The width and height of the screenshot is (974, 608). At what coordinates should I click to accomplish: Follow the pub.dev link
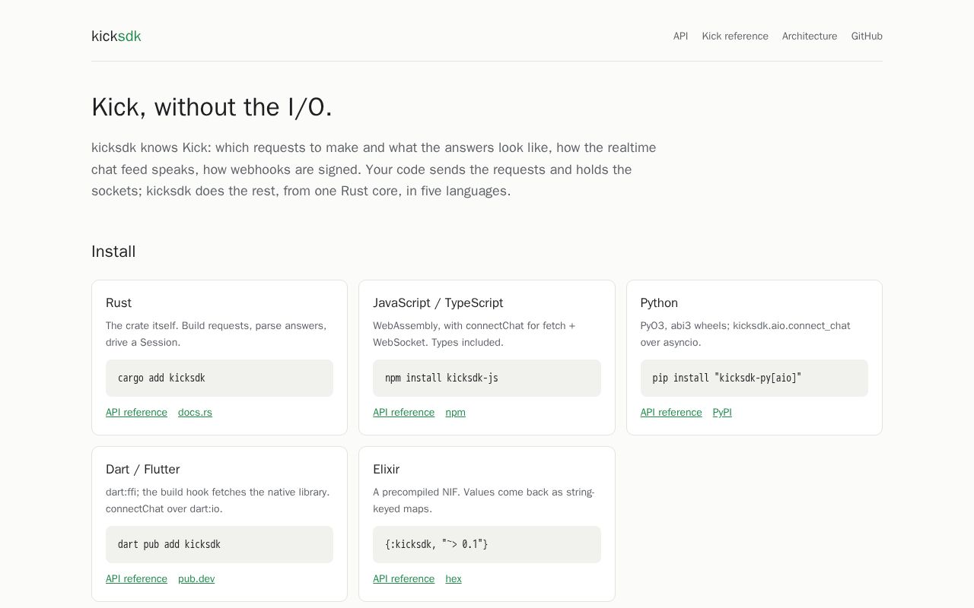(x=196, y=579)
